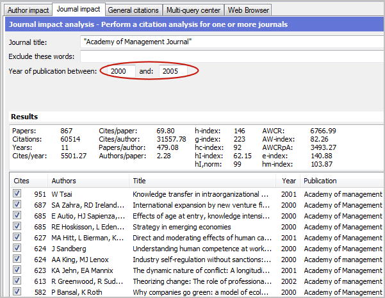
Task: Switch to the Author impact tab
Action: click(x=28, y=10)
